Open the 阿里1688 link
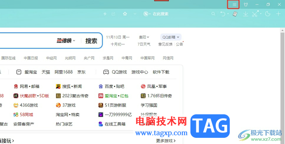This screenshot has height=144, width=285. (64, 72)
